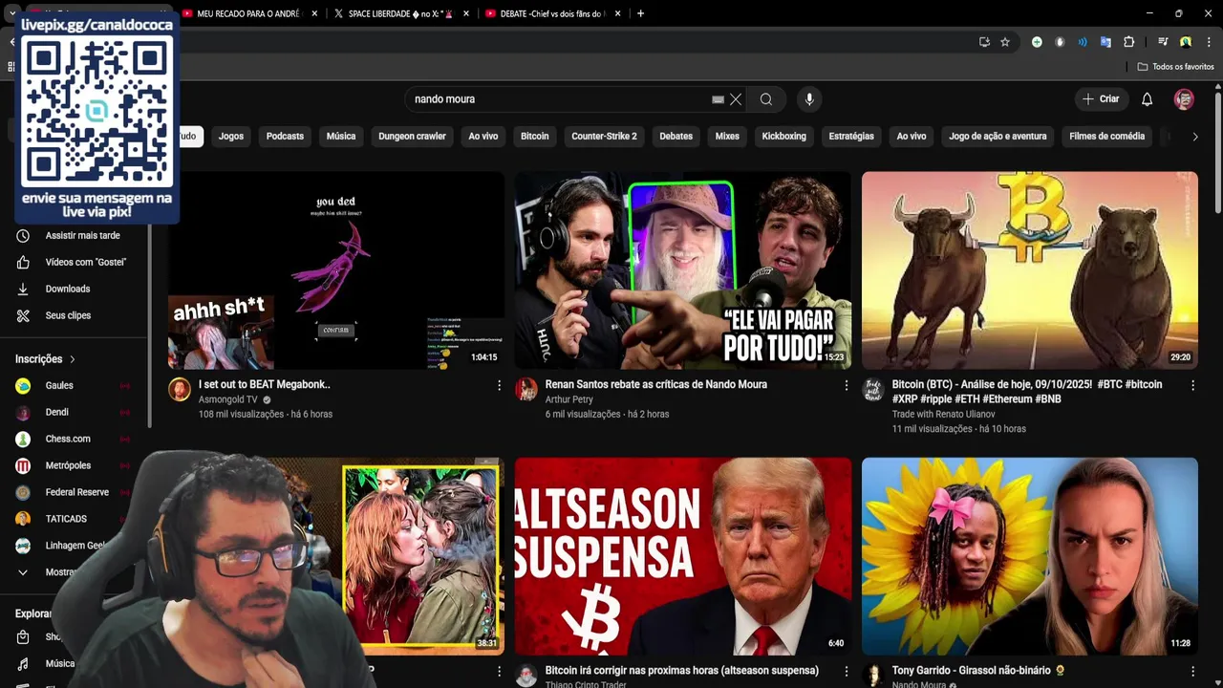1223x688 pixels.
Task: Select the Jogo de ação e aventura chip
Action: click(998, 137)
